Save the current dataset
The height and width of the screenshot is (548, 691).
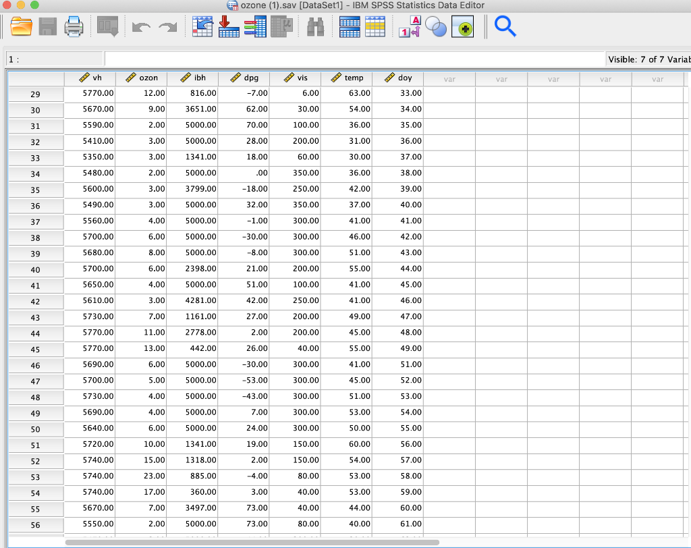47,27
